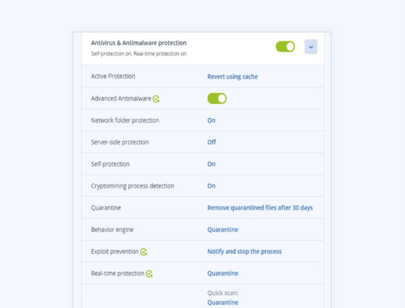Change Behavior engine Quarantine action

pos(222,230)
